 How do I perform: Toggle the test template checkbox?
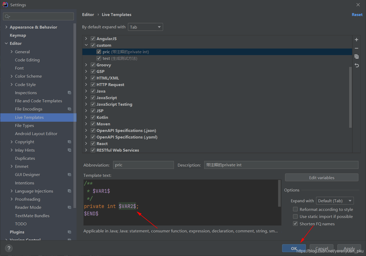click(x=99, y=58)
